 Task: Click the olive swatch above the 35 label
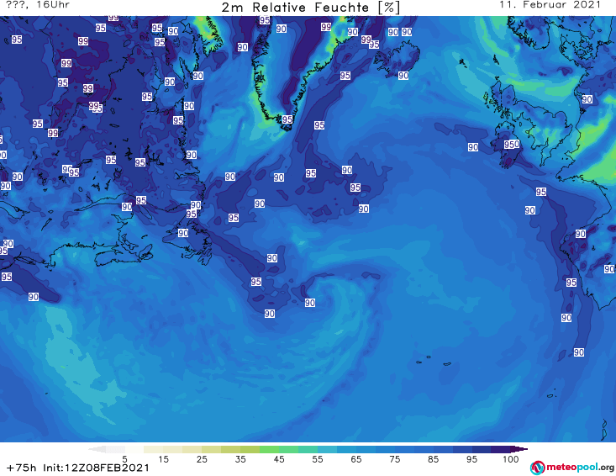[x=250, y=449]
